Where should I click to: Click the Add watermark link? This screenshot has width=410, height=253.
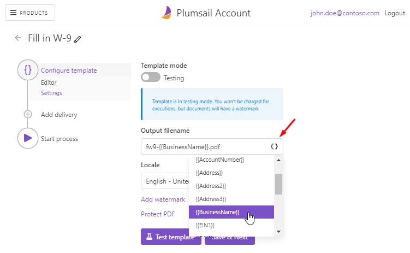point(163,199)
